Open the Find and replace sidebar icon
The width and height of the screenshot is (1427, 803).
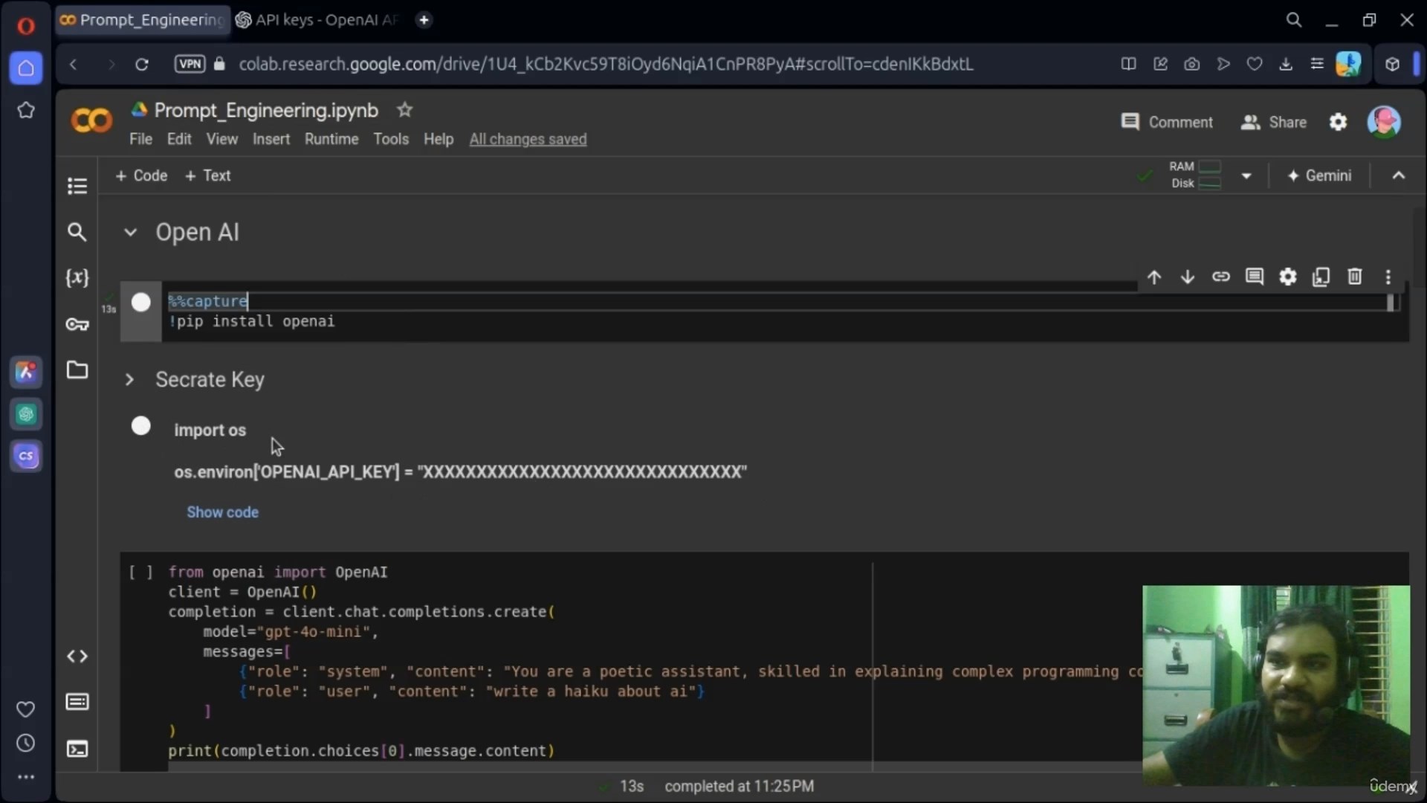77,232
